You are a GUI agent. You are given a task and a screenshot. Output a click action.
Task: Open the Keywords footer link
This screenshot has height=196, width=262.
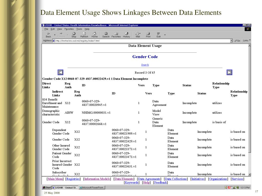[x=132, y=182]
